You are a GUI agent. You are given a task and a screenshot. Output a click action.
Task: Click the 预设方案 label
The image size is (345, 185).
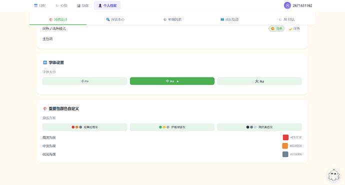point(49,118)
